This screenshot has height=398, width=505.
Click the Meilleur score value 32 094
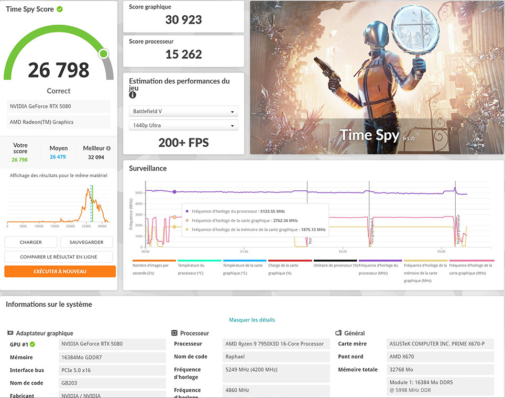tap(96, 157)
